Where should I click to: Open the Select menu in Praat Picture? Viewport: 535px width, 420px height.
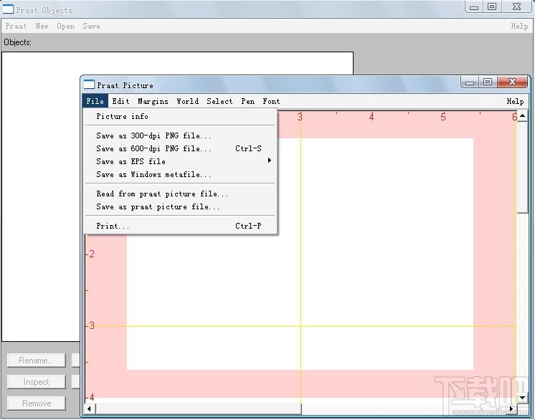coord(219,101)
